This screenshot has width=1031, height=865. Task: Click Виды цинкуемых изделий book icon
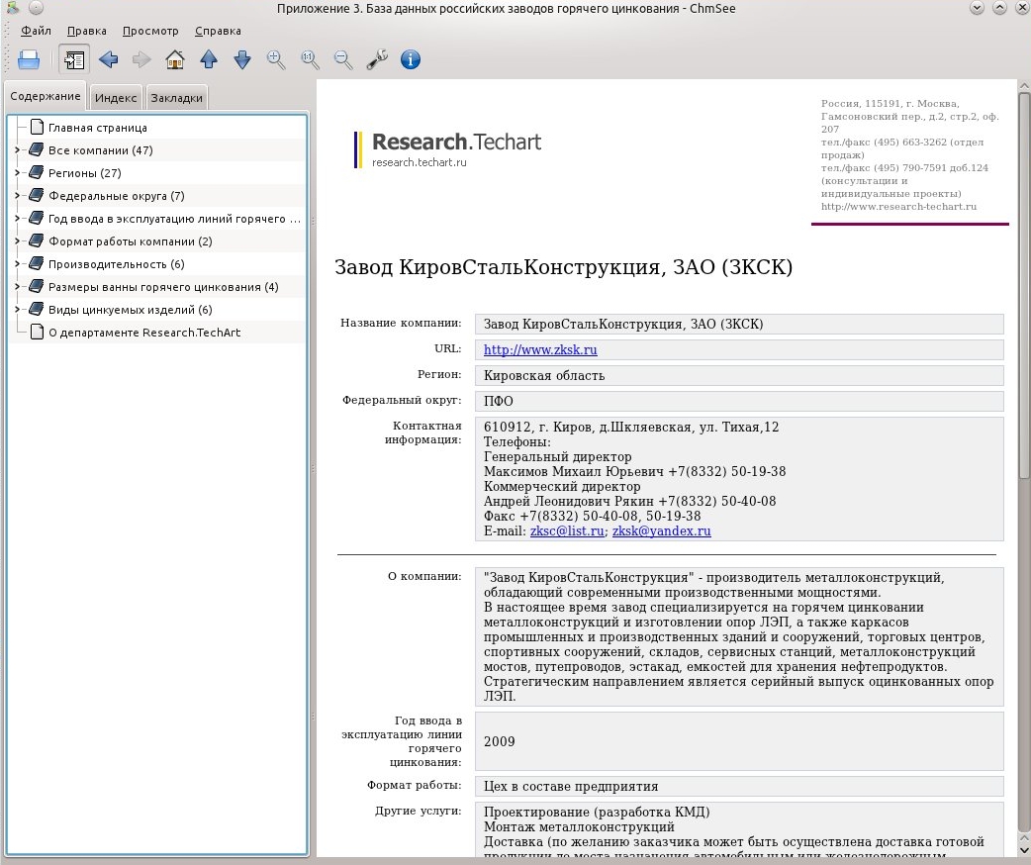pos(37,309)
